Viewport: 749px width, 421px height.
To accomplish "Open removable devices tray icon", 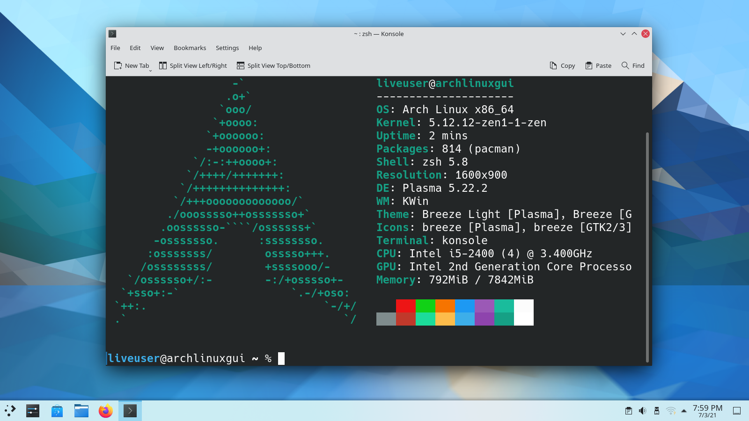I will 657,411.
